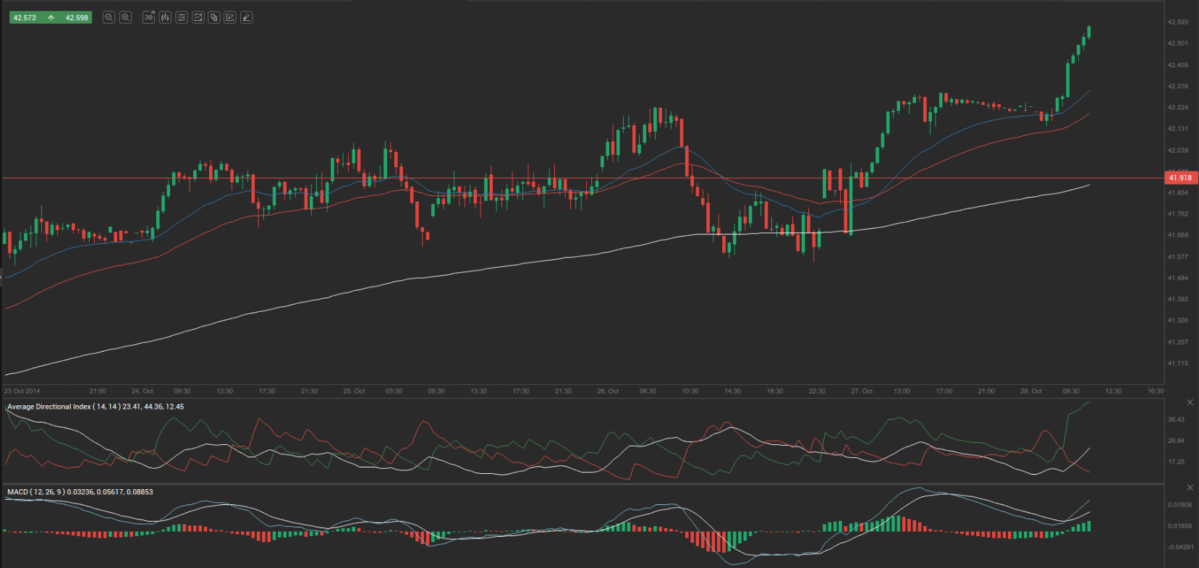Click the 42.598 ask price
This screenshot has height=568, width=1199.
[76, 17]
